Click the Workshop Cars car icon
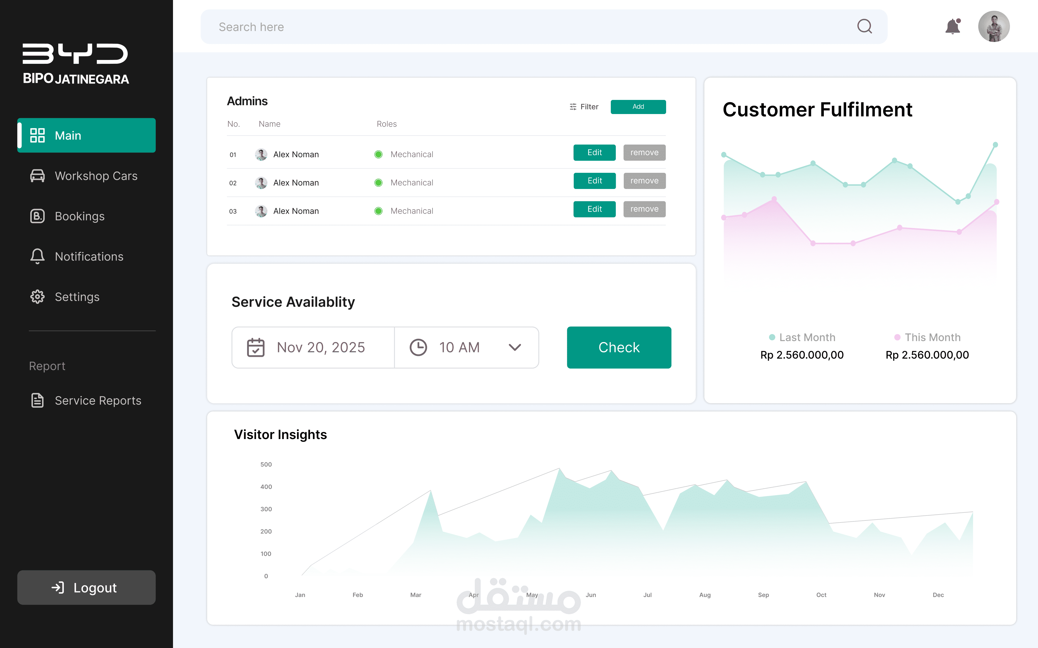Viewport: 1038px width, 648px height. point(37,176)
